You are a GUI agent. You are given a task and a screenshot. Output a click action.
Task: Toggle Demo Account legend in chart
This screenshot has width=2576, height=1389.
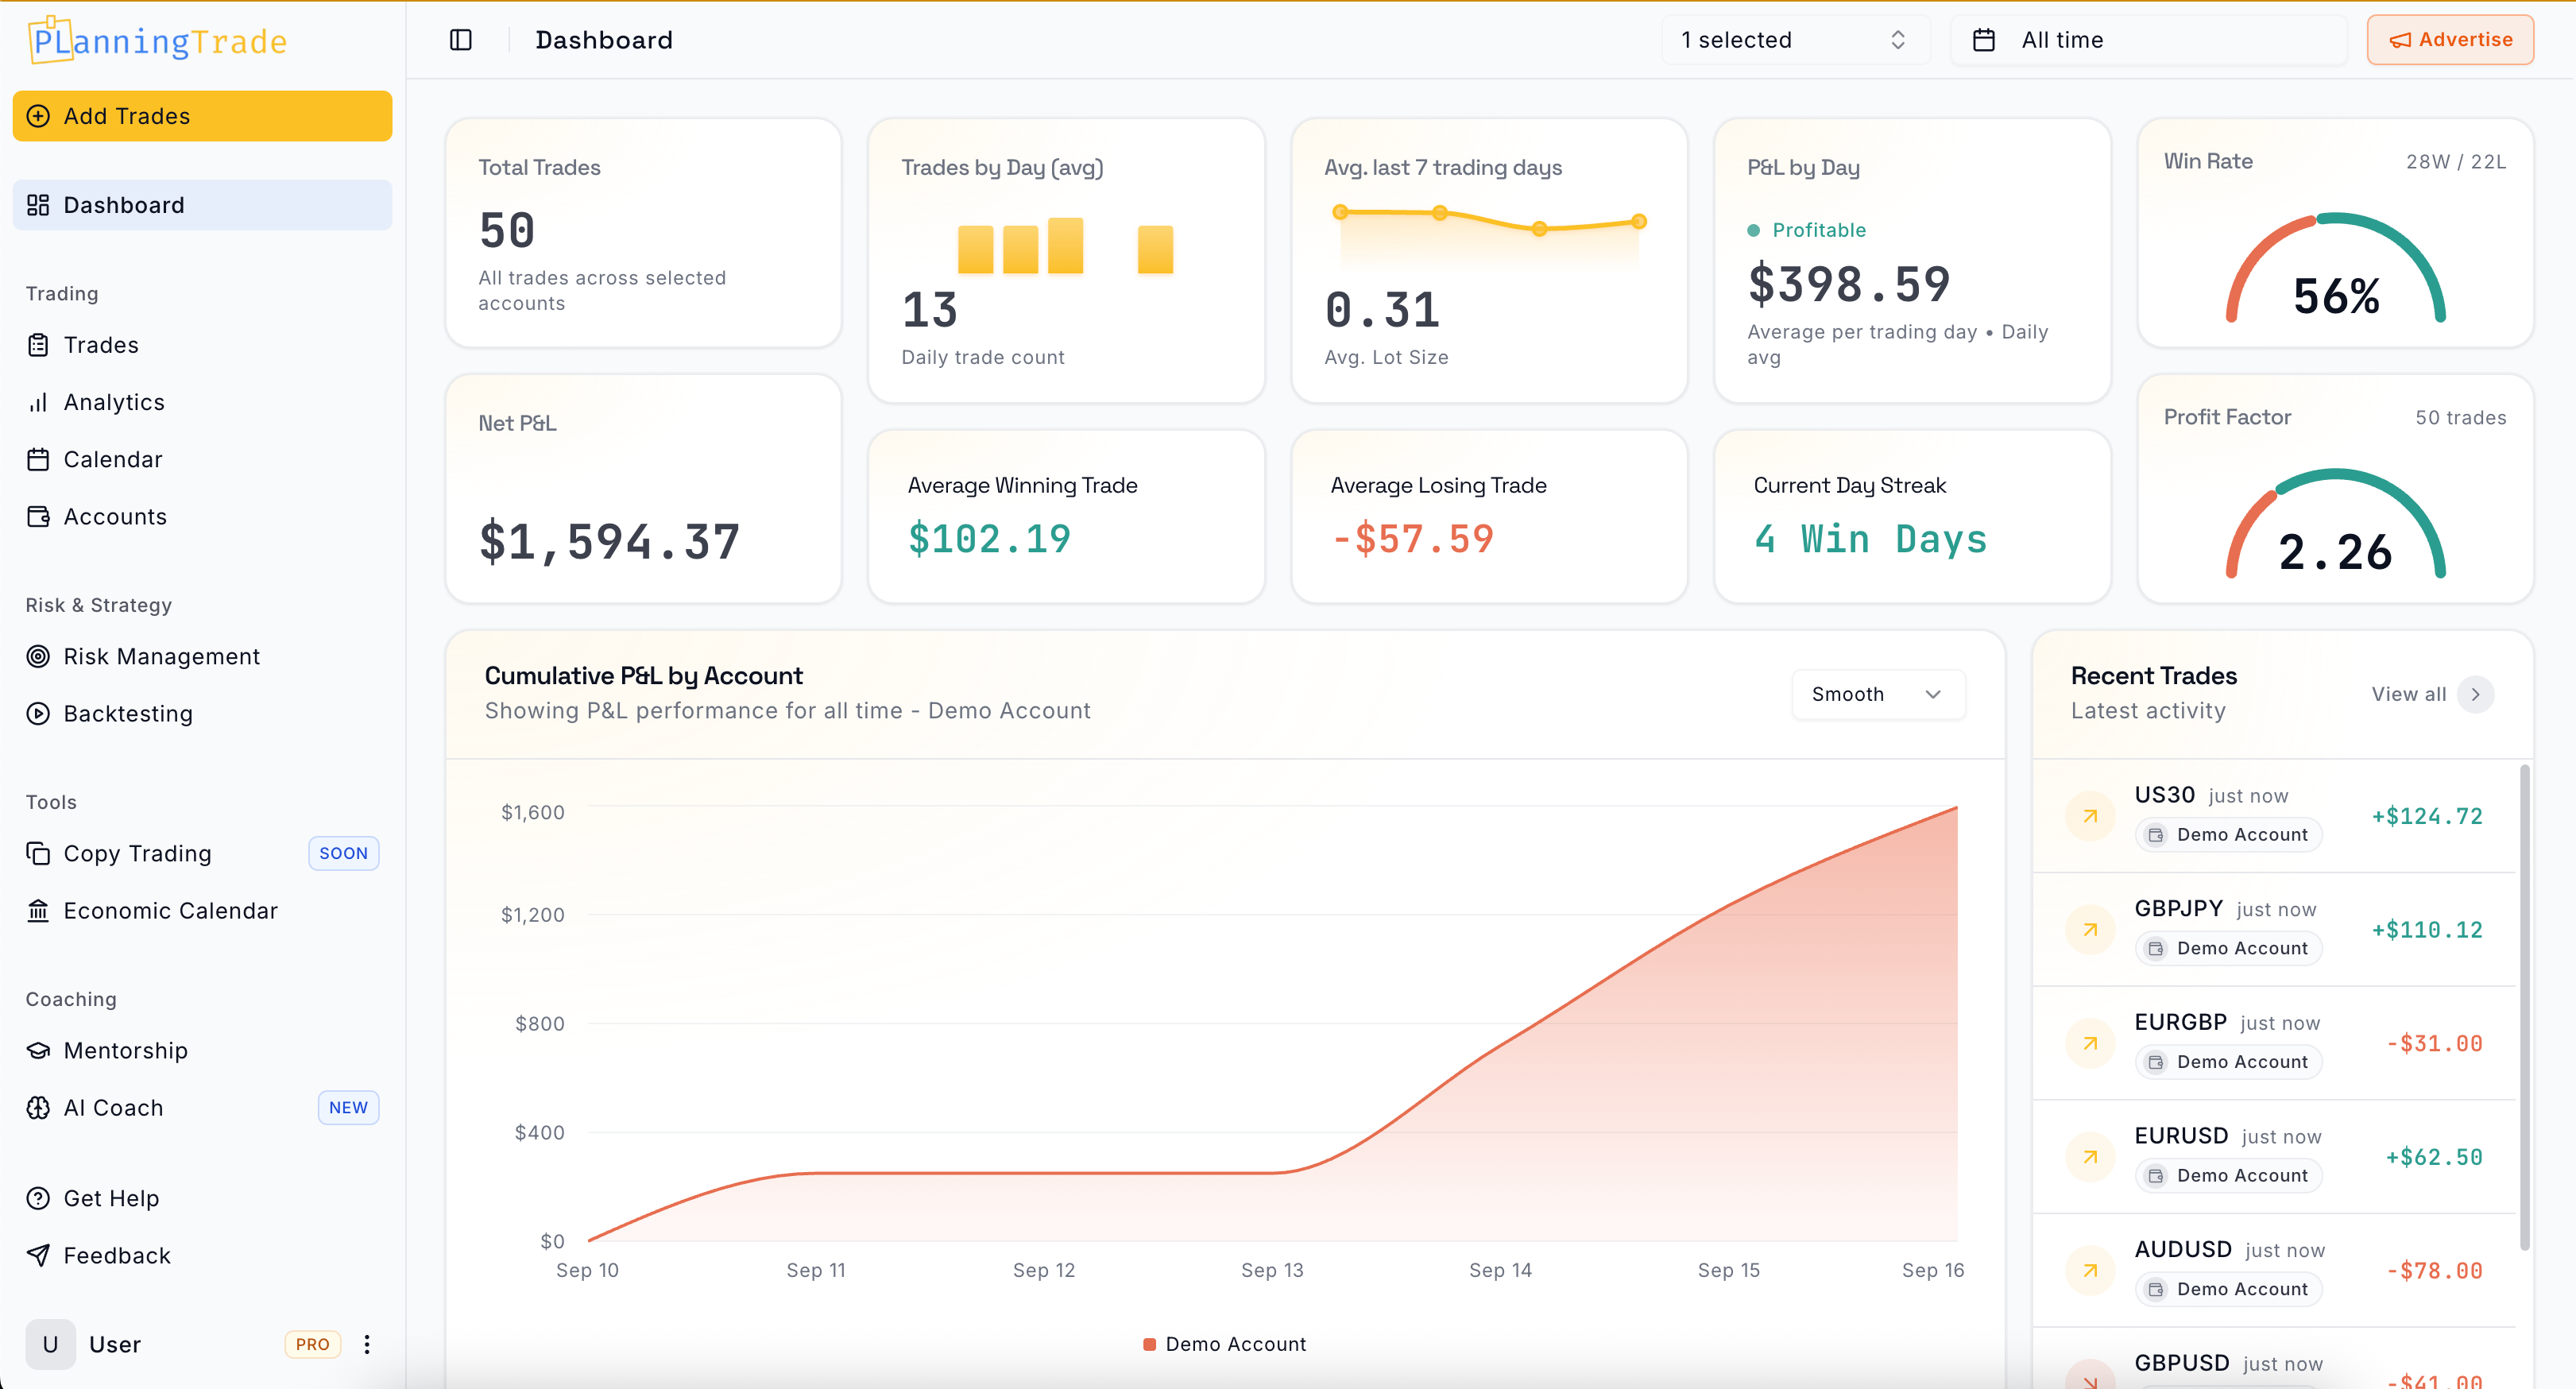(1224, 1344)
